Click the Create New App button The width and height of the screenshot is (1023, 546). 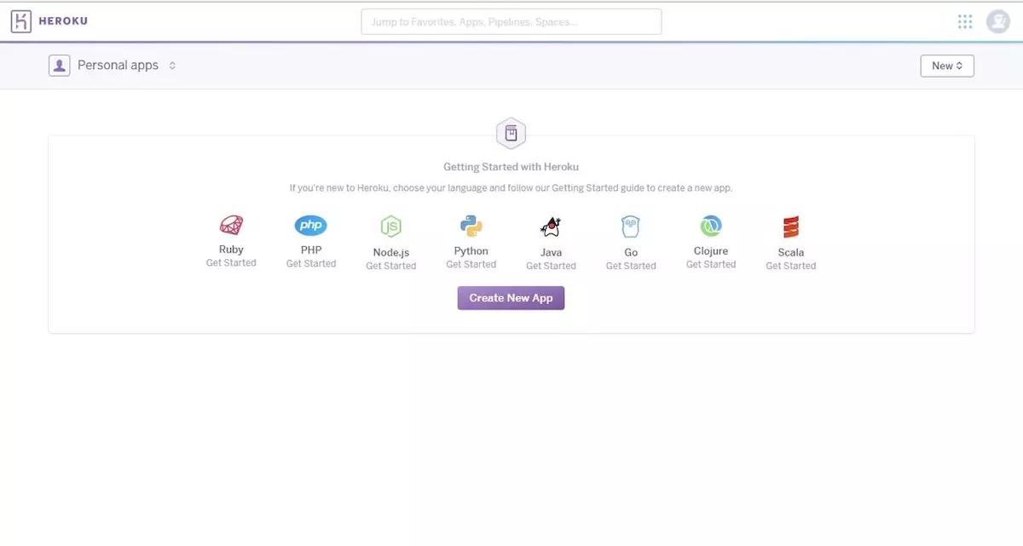pos(511,298)
